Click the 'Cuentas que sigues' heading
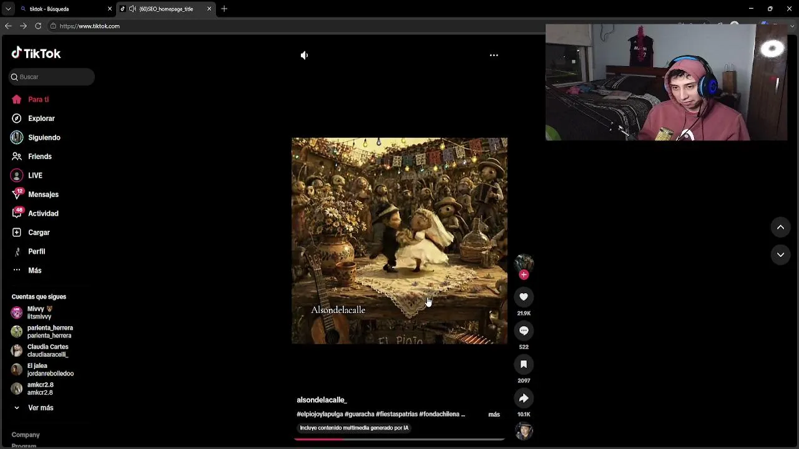This screenshot has width=799, height=449. (39, 297)
